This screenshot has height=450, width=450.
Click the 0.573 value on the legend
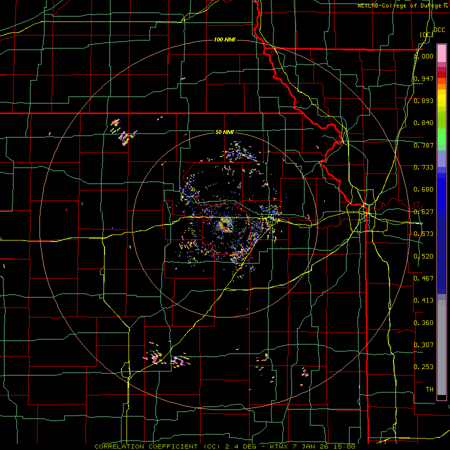423,234
